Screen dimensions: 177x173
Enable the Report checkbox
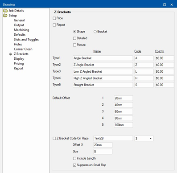54,25
